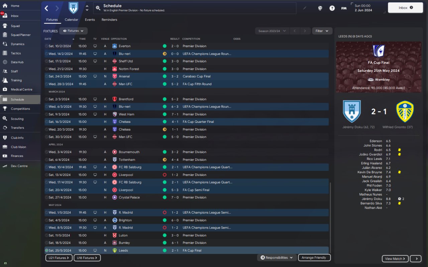Screen dimensions: 428x267
Task: Click the fixtures list scrollbar
Action: coord(330,218)
